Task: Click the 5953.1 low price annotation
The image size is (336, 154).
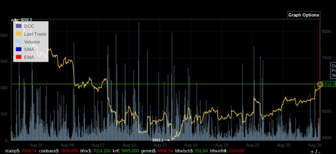Action: (x=158, y=140)
